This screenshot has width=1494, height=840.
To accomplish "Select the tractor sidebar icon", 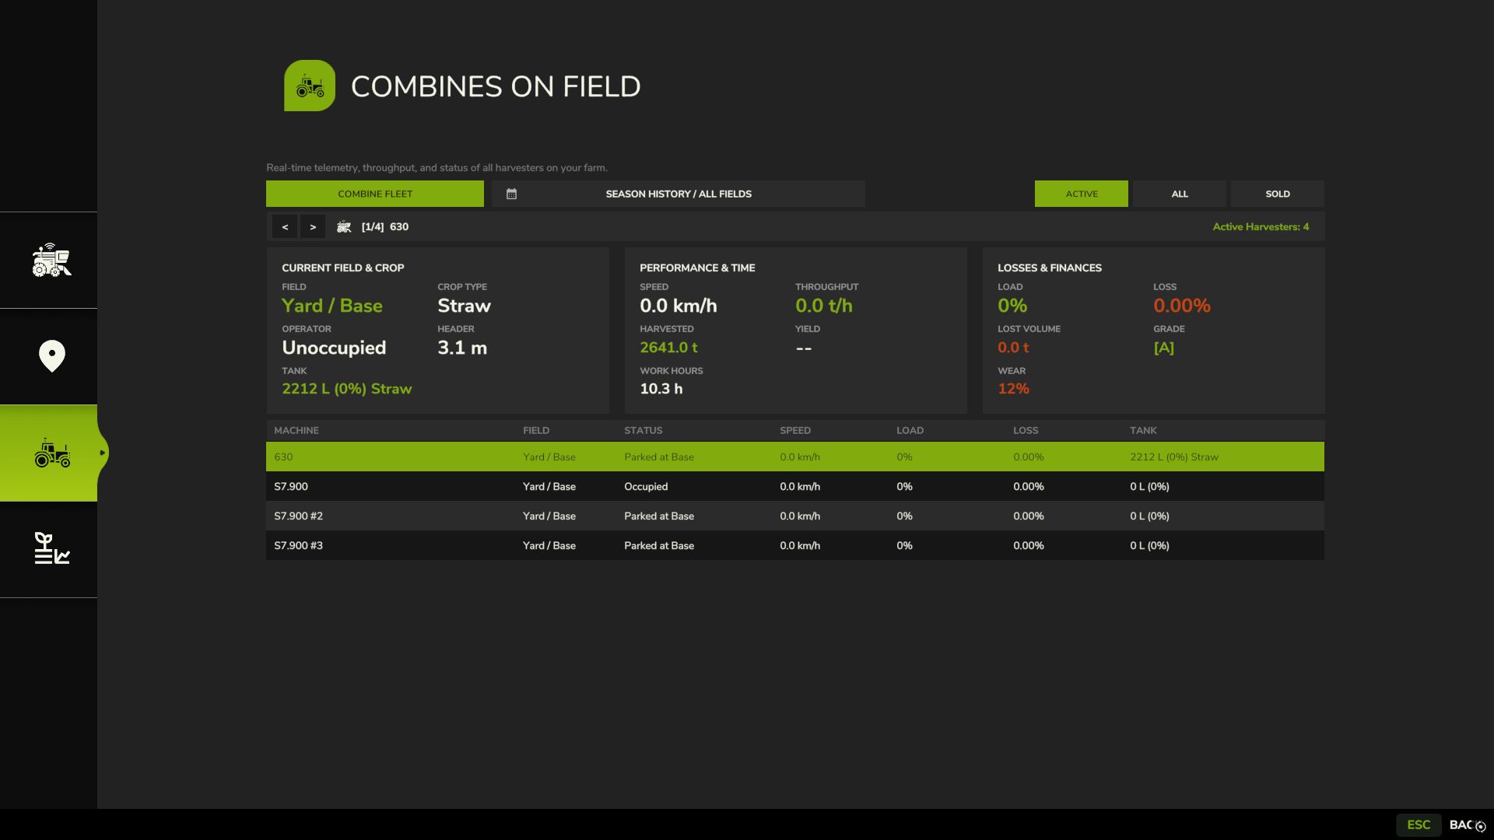I will pos(51,453).
